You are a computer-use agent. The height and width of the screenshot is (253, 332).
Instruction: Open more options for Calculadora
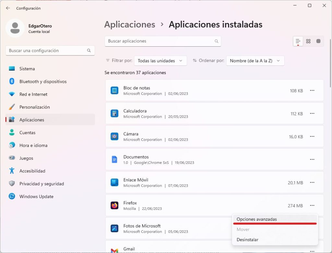tap(312, 114)
